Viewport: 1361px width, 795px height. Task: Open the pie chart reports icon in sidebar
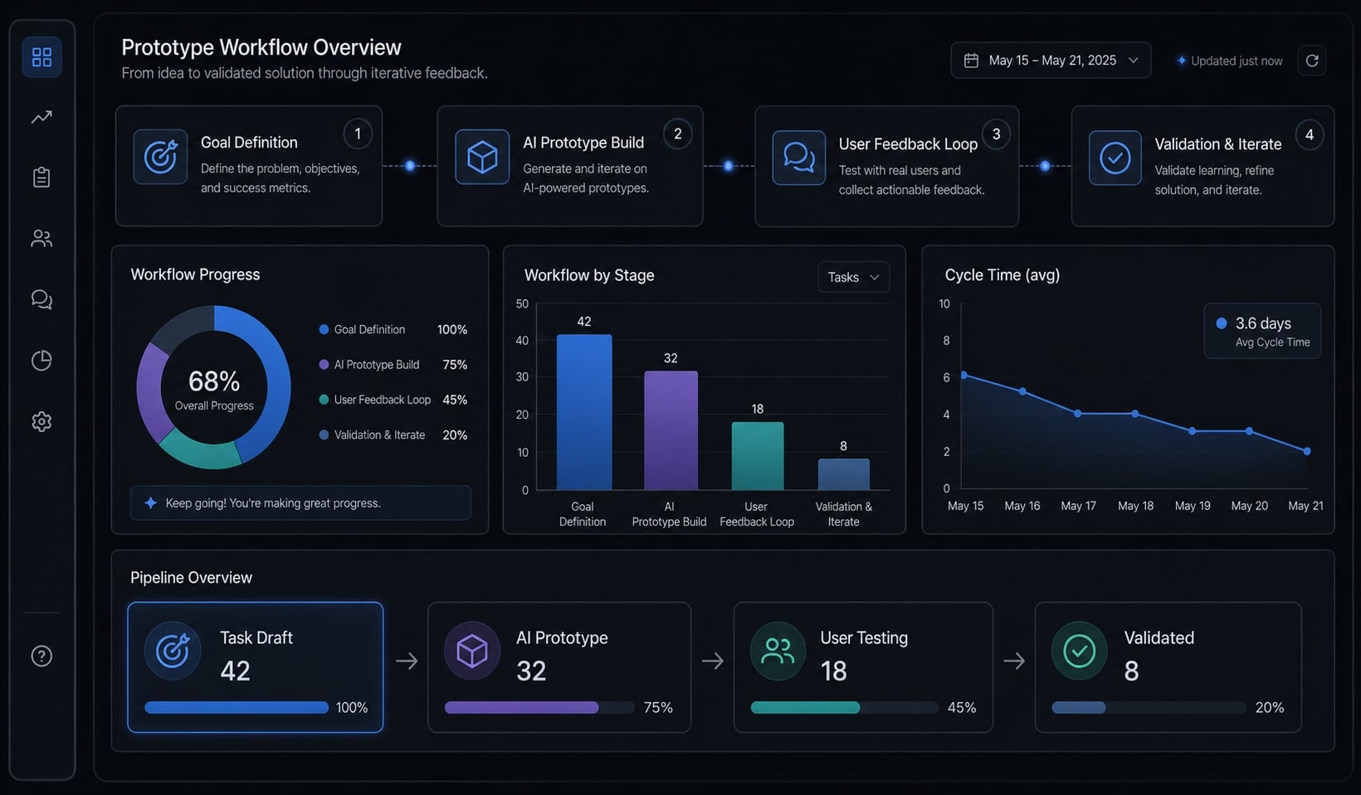click(x=41, y=361)
